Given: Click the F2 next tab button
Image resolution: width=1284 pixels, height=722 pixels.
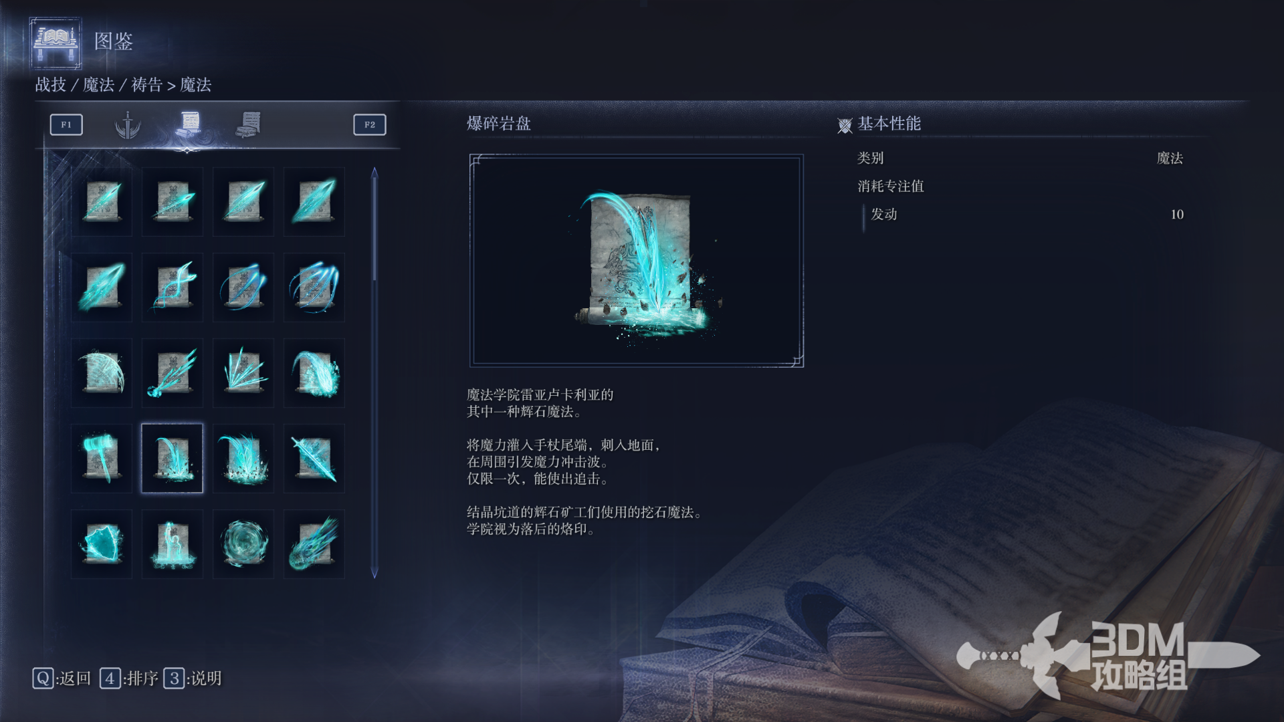Looking at the screenshot, I should click(x=370, y=124).
